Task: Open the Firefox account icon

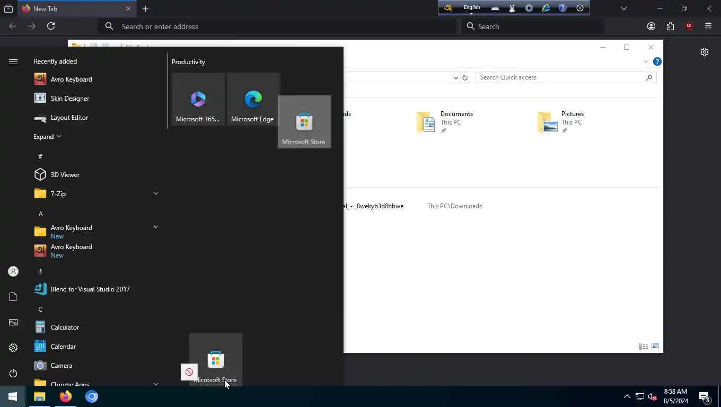Action: (651, 26)
